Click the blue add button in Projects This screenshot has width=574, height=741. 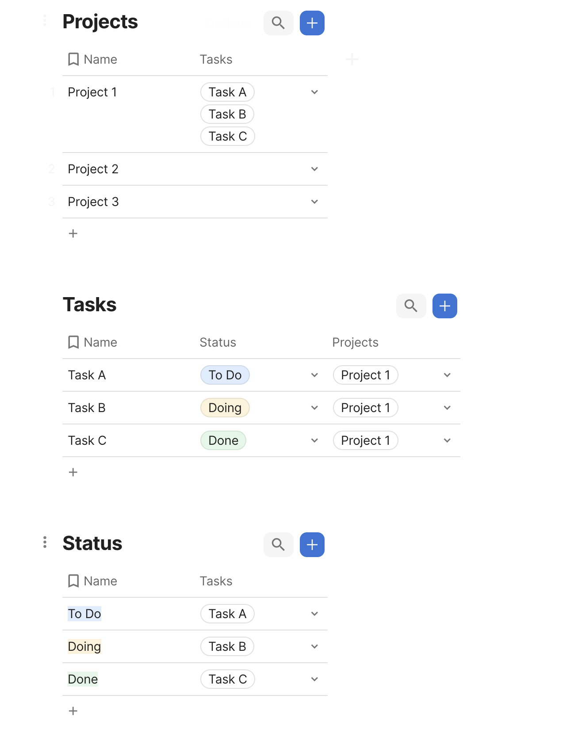coord(312,23)
